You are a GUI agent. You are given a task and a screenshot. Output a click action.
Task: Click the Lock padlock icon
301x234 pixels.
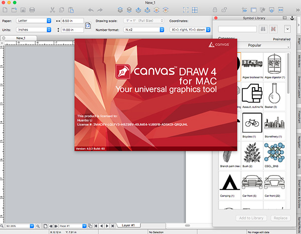pos(215,10)
